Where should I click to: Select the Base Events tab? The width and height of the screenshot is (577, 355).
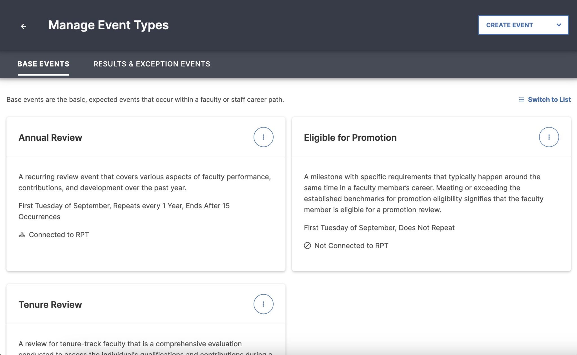point(43,64)
